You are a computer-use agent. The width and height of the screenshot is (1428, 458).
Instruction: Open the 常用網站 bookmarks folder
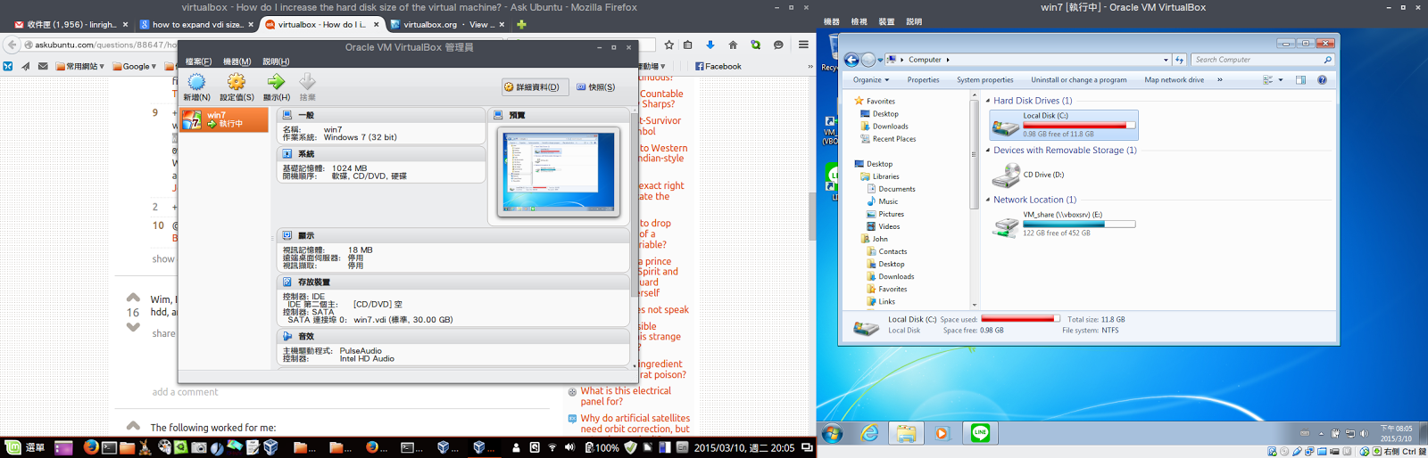click(x=79, y=66)
